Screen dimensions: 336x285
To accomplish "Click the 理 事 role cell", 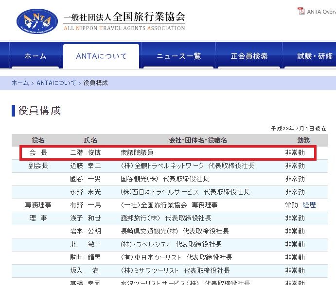I will 38,218.
